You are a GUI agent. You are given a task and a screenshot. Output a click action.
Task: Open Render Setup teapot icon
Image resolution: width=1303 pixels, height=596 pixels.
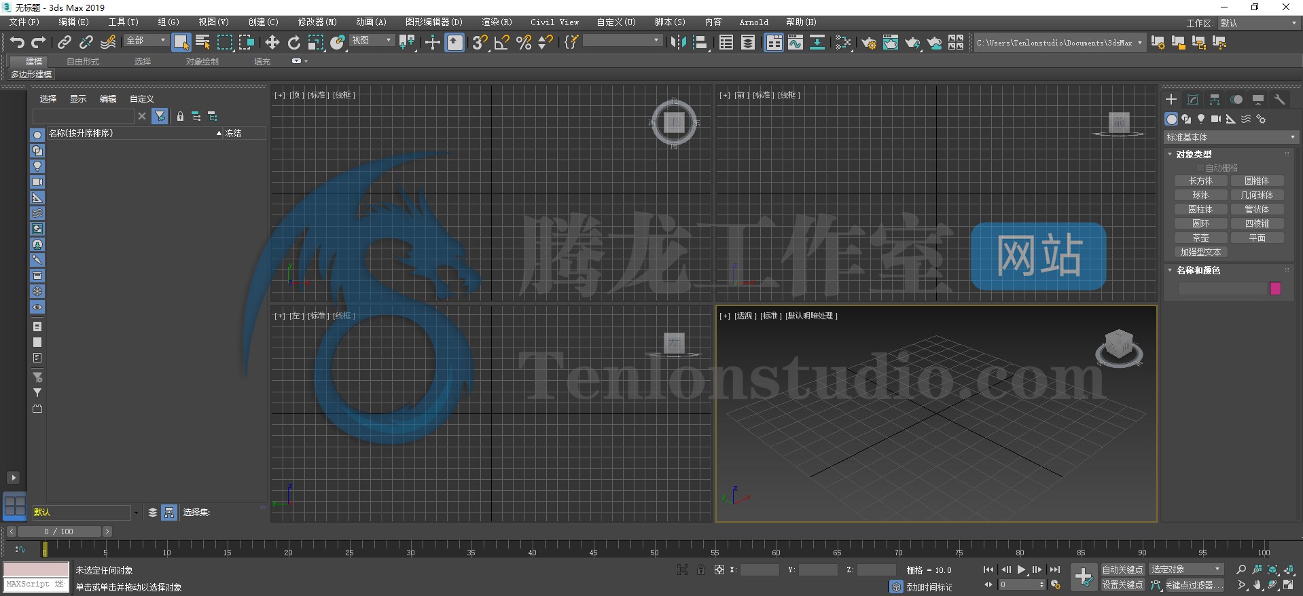pos(869,43)
